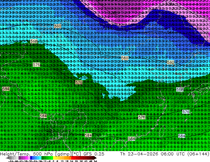Image resolution: width=210 pixels, height=162 pixels.
Task: Click the light blue "584" label at right
Action: point(182,136)
